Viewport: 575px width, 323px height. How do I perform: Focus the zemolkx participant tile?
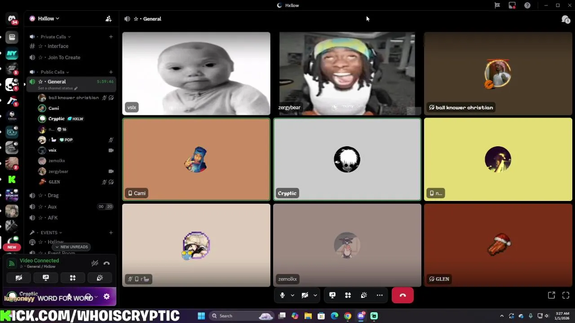[x=347, y=245]
